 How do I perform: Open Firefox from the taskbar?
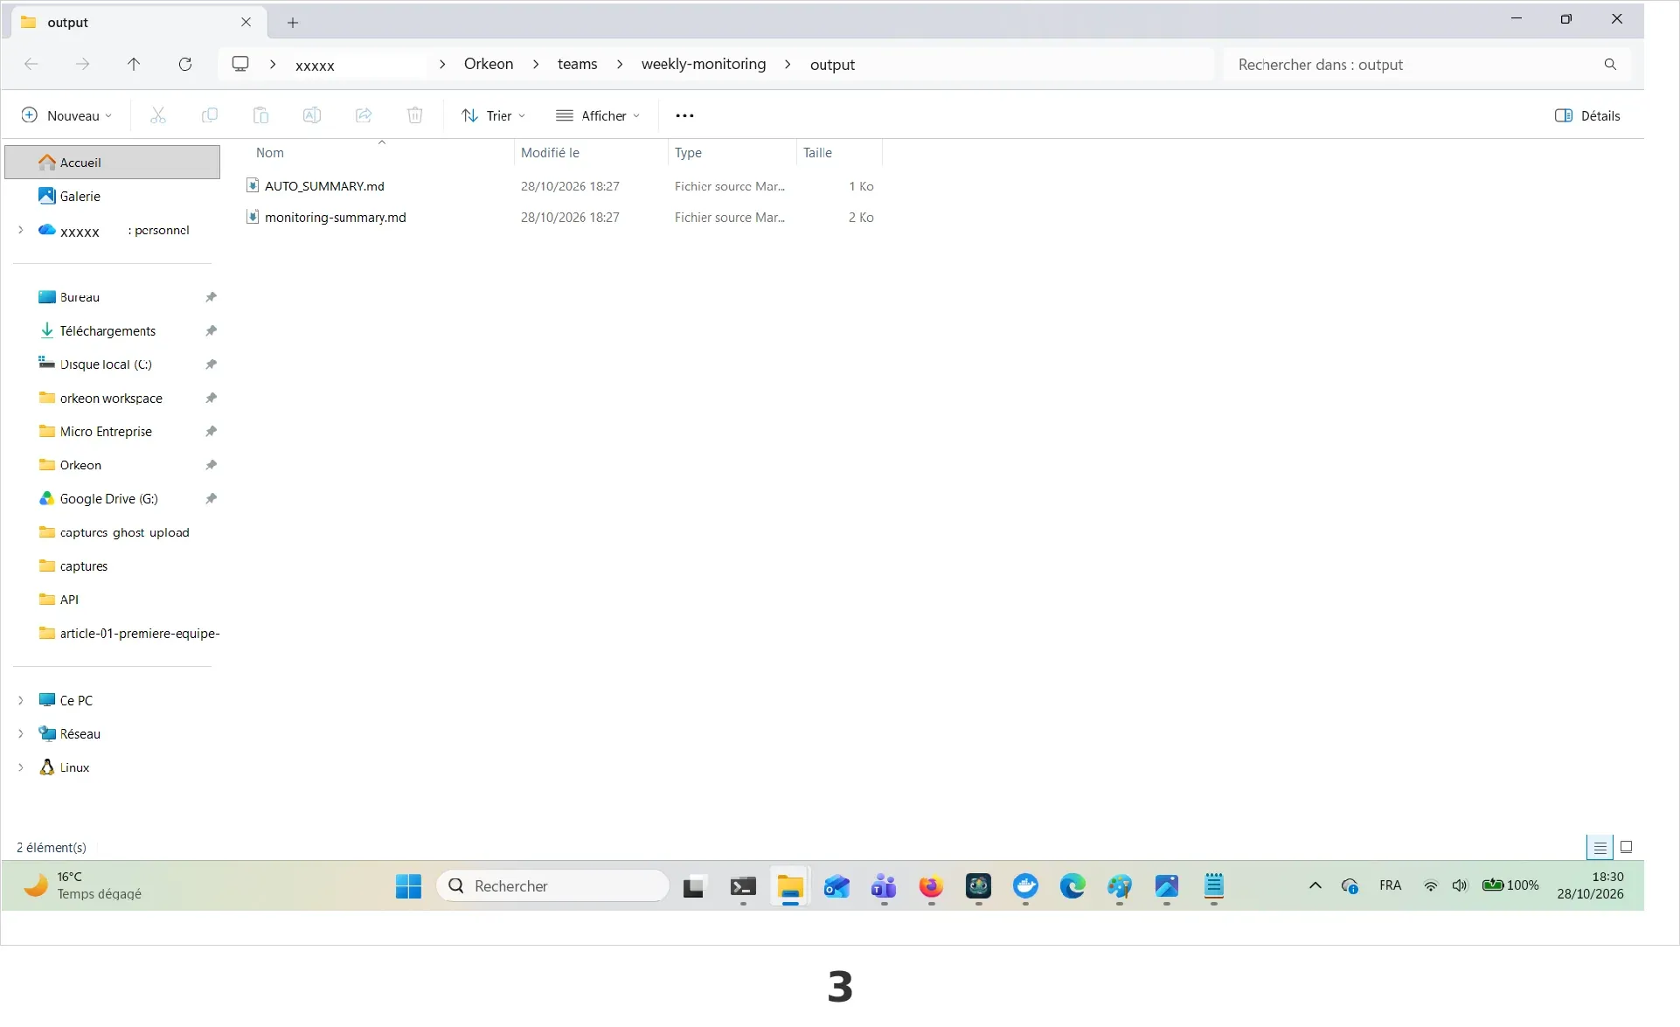coord(931,886)
